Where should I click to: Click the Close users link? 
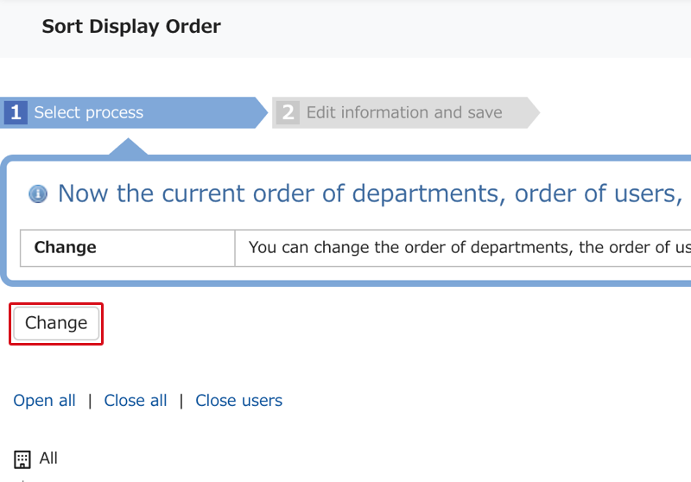238,401
